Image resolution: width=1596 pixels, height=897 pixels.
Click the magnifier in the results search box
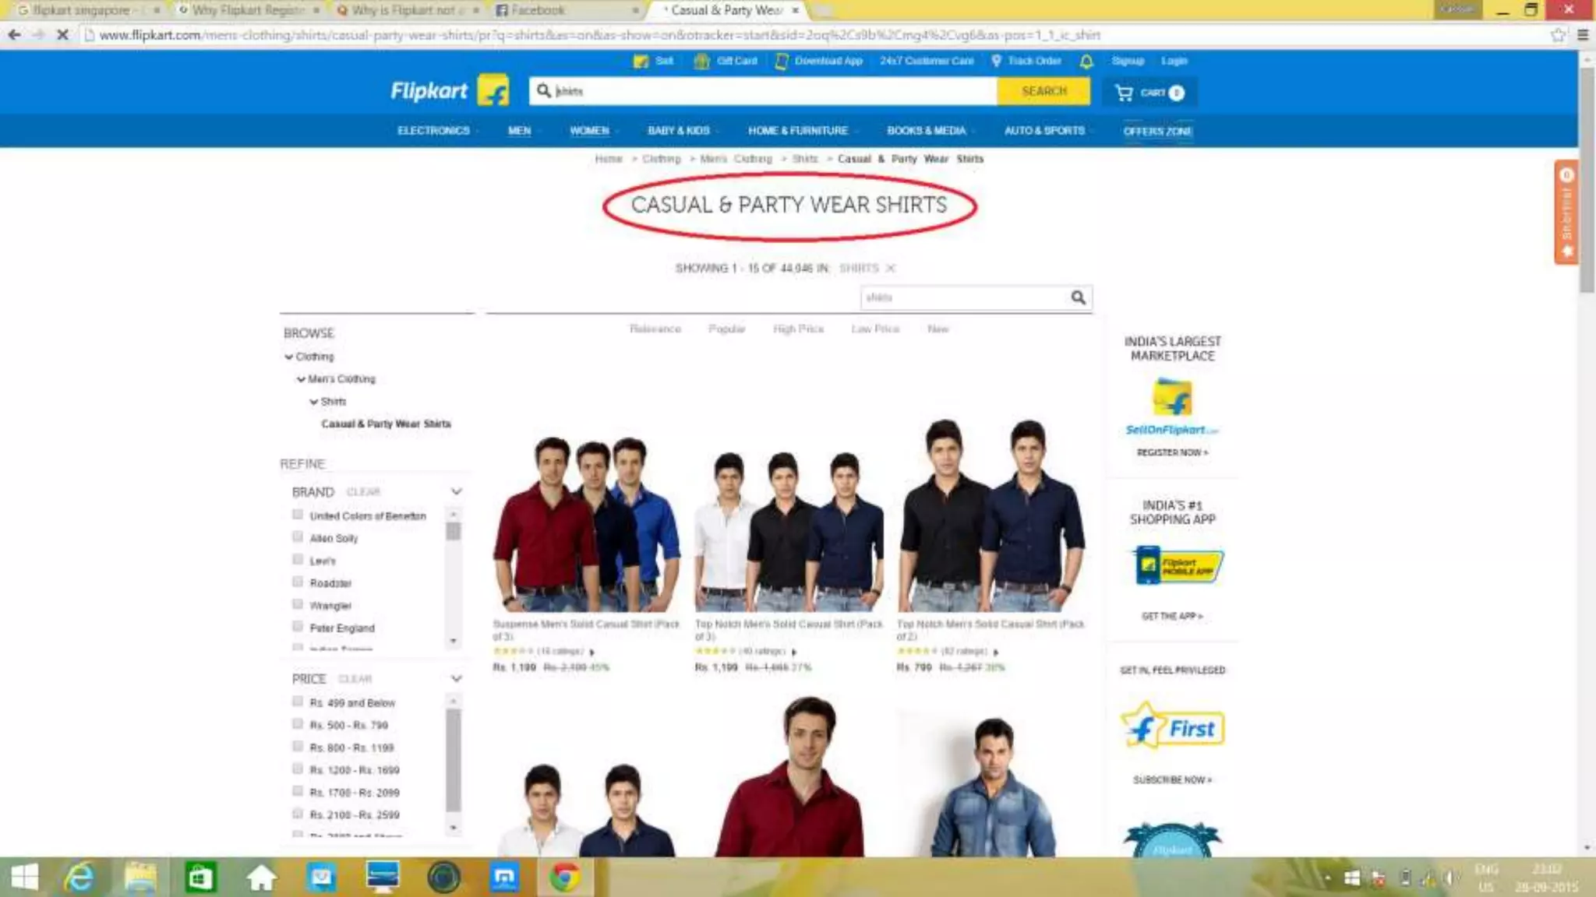1078,297
